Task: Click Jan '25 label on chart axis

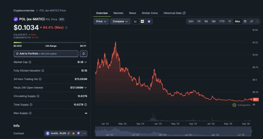Action: [x=158, y=124]
